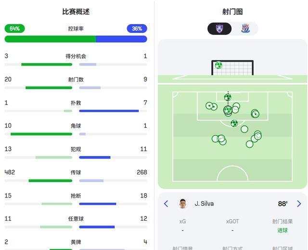Click the 比赛概述 match overview heading
Screen dimensions: 308x250
pyautogui.click(x=76, y=12)
